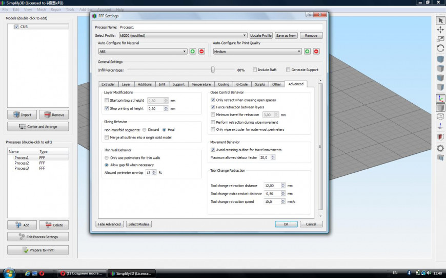The height and width of the screenshot is (278, 446).
Task: Click the Bluetooth tray icon
Action: pos(409,273)
